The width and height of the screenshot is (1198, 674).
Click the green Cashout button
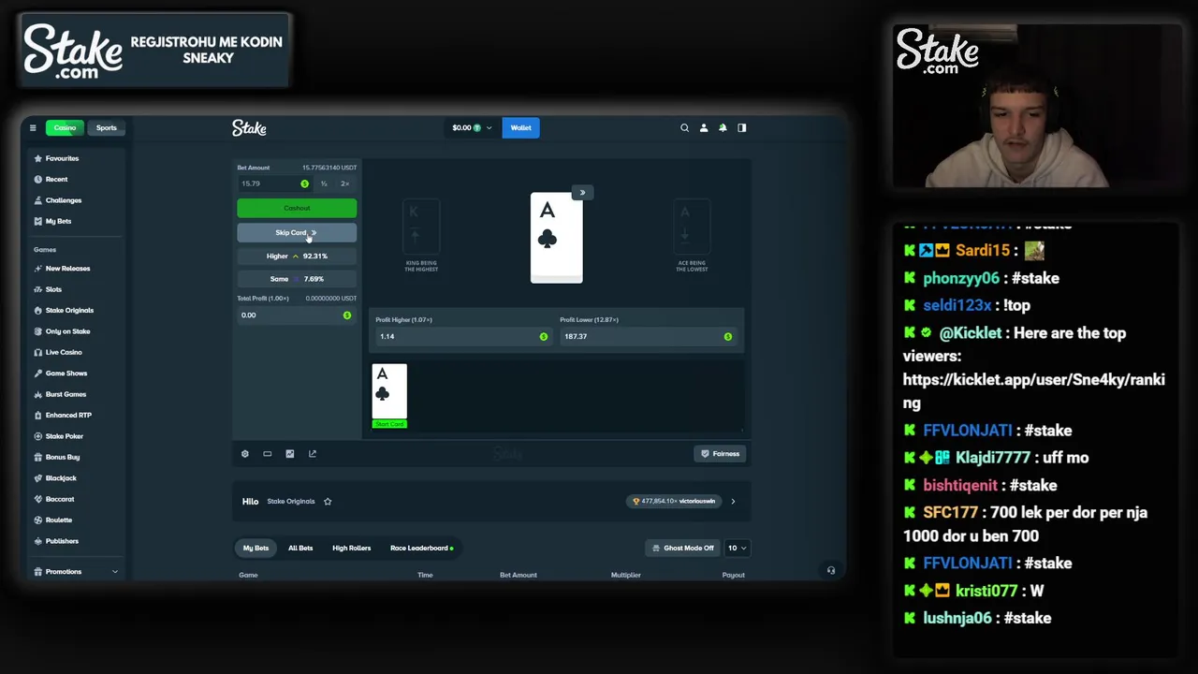(297, 208)
